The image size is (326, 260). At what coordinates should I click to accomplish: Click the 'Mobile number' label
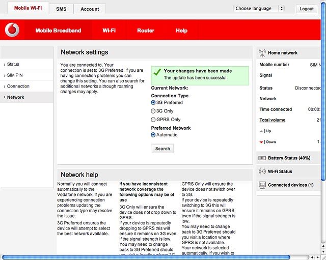(x=274, y=65)
